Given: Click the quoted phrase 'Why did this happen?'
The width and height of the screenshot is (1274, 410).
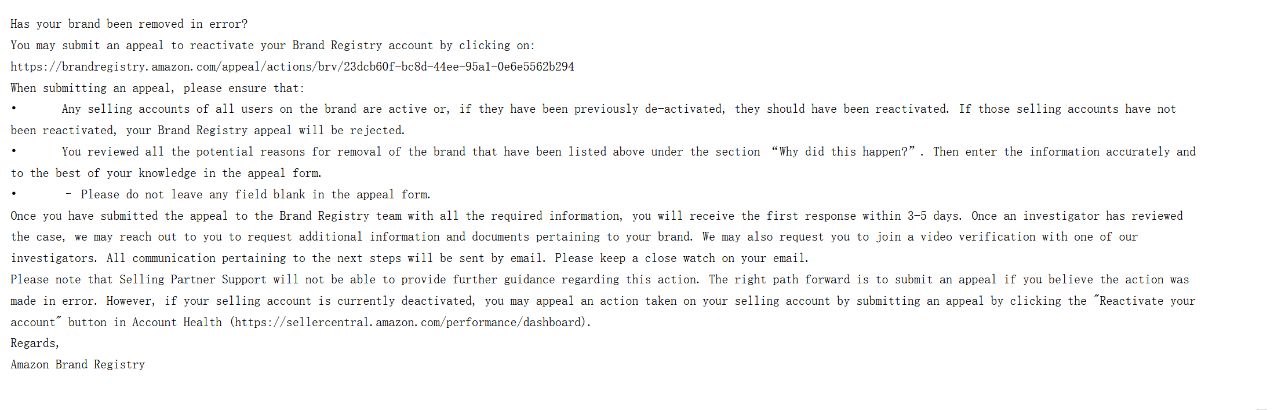Looking at the screenshot, I should tap(843, 152).
